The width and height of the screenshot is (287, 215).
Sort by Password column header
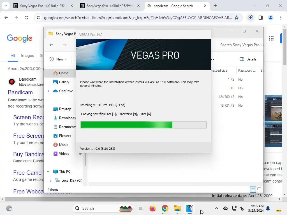point(247,71)
